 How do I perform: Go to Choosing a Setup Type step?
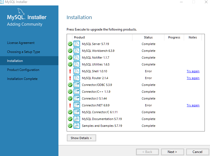23,52
